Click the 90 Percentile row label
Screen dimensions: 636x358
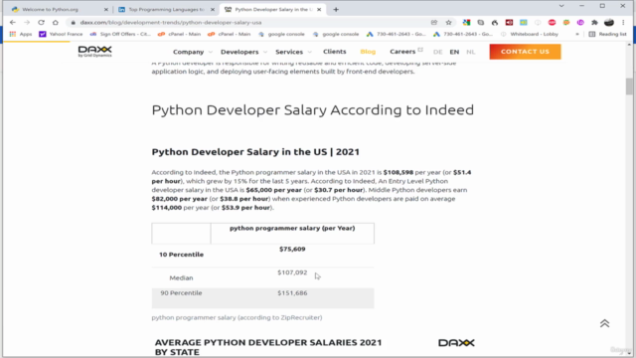coord(181,292)
